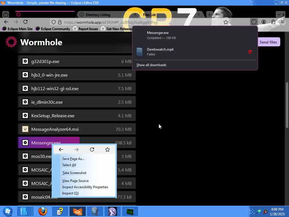Click the hjb3_0-win-jre.exe file row

click(77, 75)
